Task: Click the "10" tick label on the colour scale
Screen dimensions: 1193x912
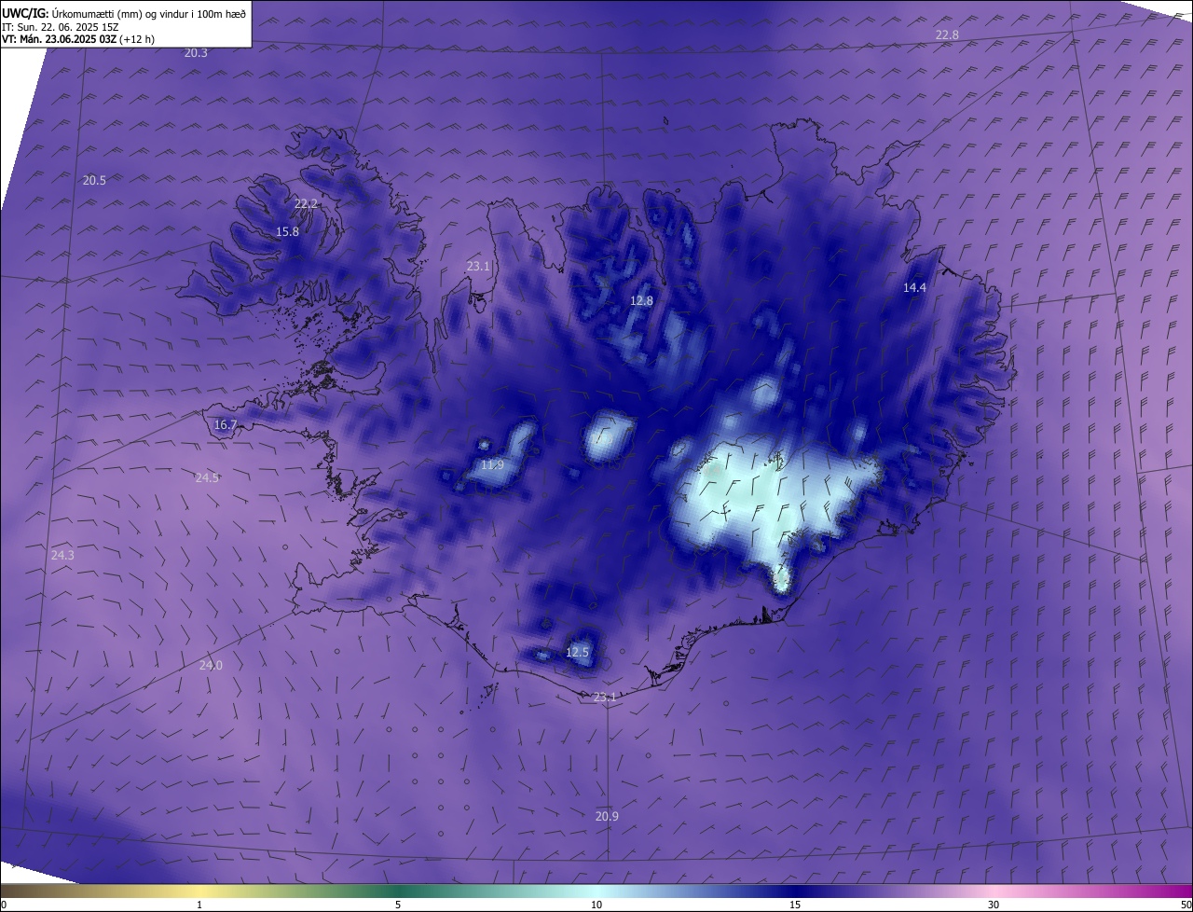Action: point(596,905)
